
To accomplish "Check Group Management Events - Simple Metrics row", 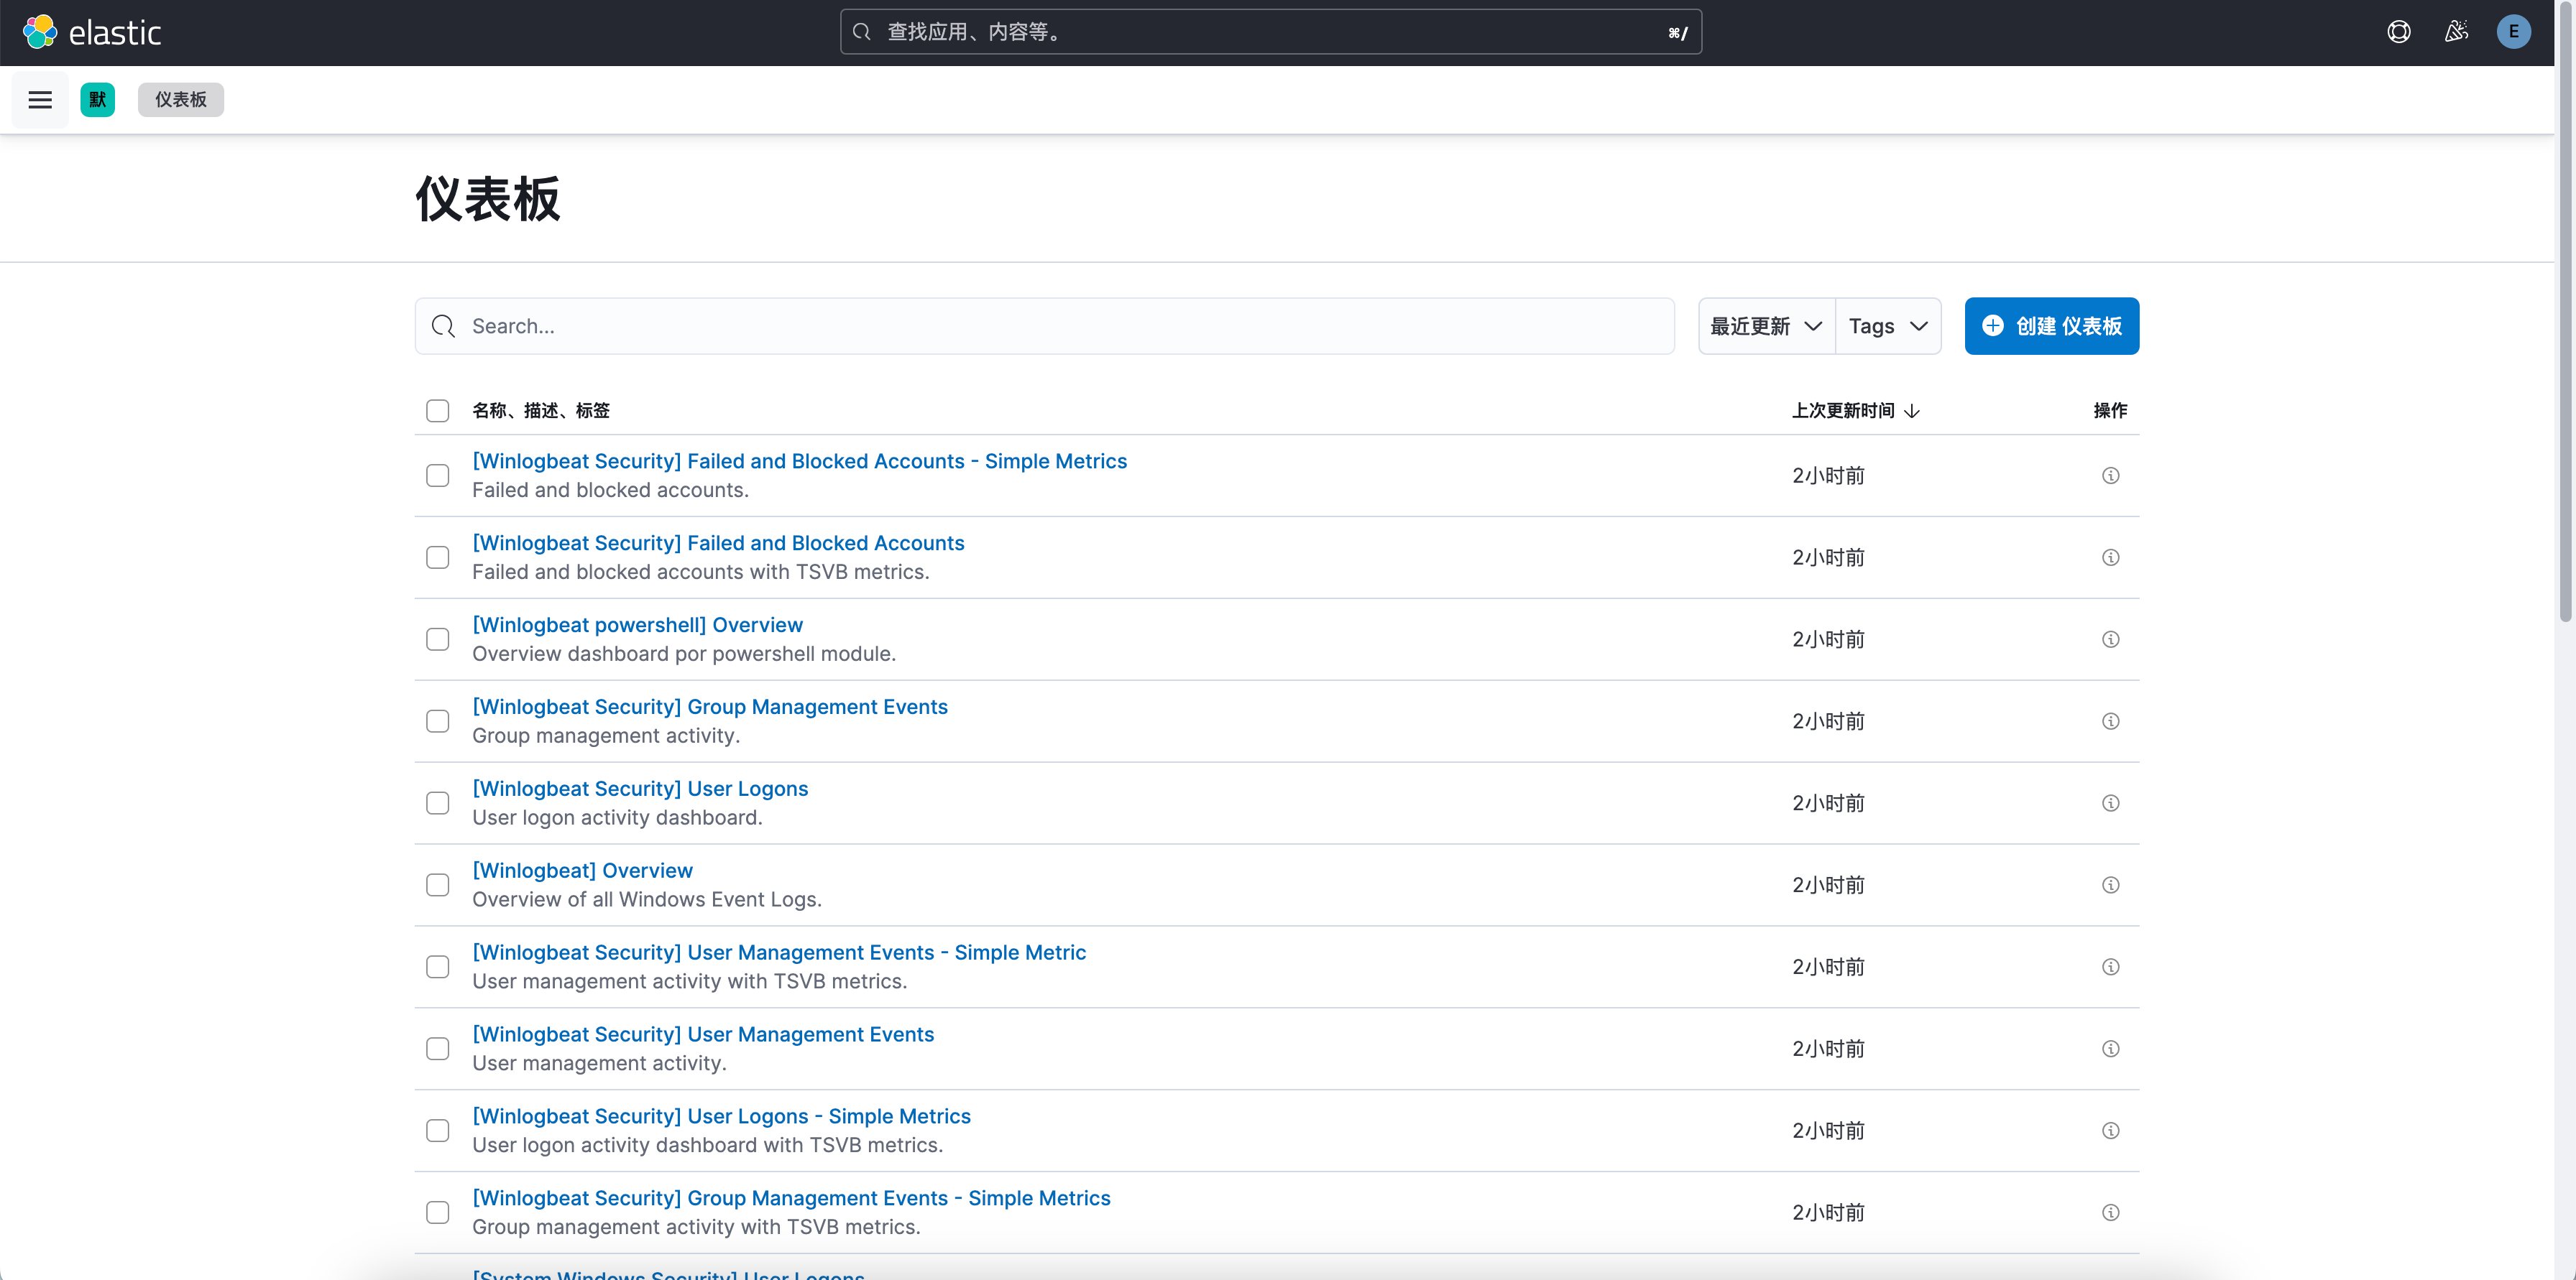I will (x=437, y=1213).
